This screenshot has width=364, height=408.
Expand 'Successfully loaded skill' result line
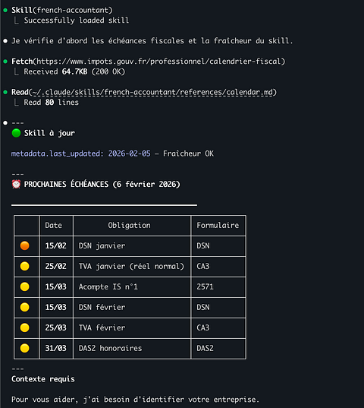click(x=77, y=21)
